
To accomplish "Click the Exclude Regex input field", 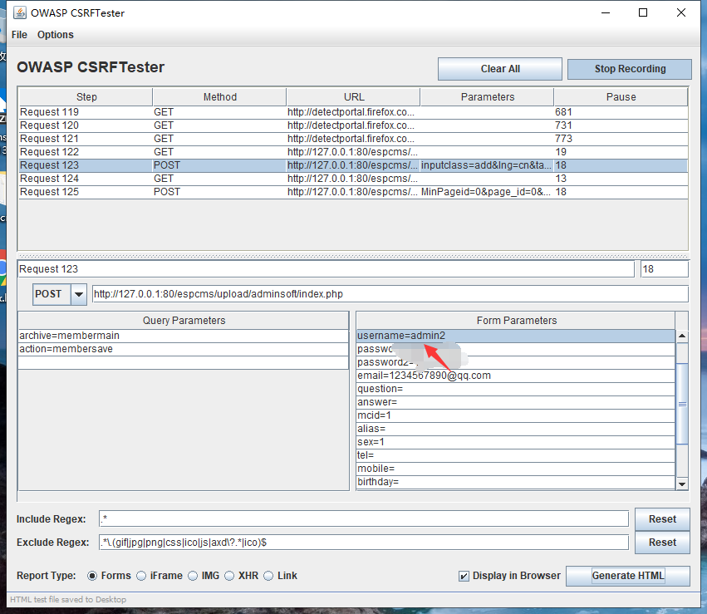I will [363, 543].
